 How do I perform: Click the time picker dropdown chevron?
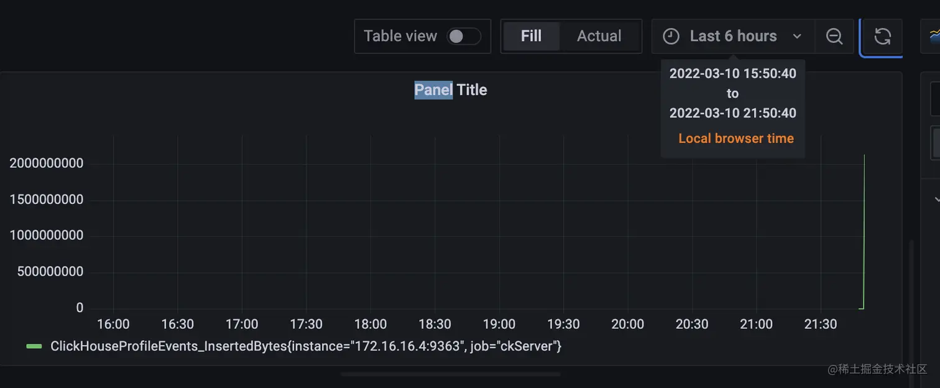[x=797, y=36]
